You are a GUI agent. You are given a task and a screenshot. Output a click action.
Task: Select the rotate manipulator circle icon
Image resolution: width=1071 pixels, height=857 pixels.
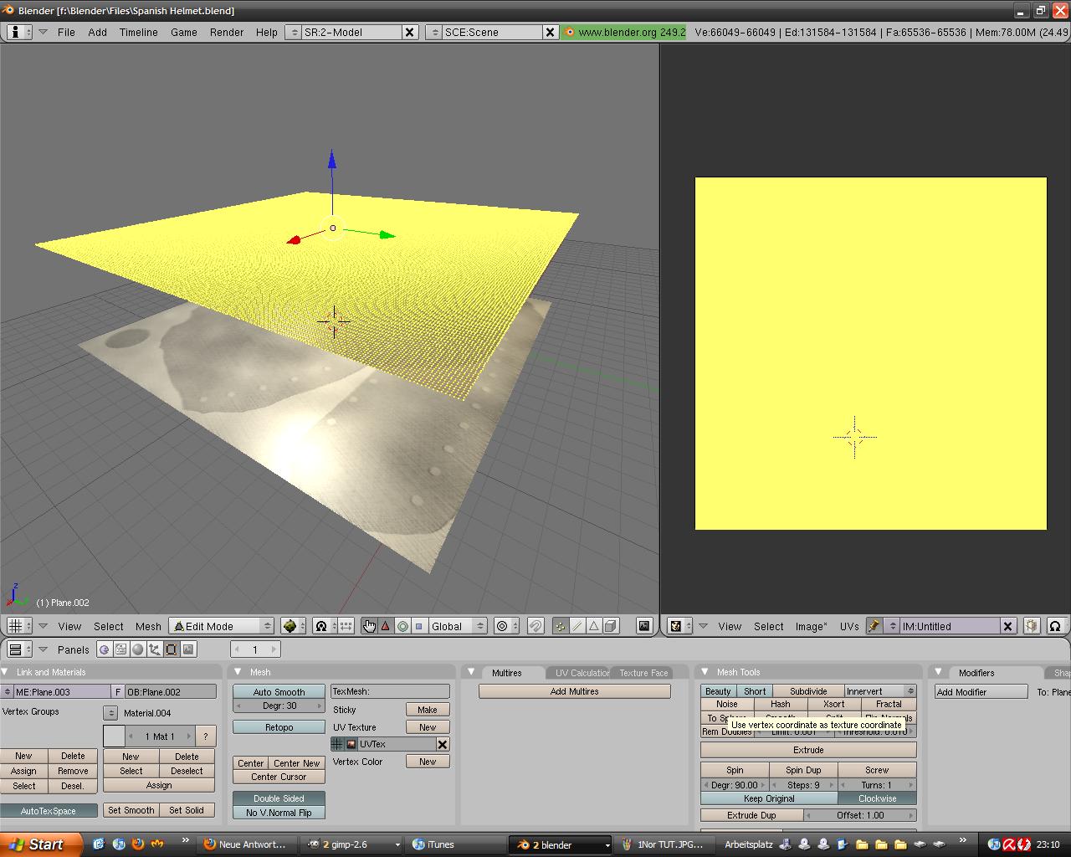pos(402,626)
